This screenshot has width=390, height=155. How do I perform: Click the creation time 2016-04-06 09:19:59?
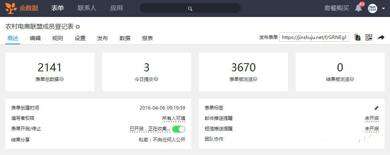(162, 108)
